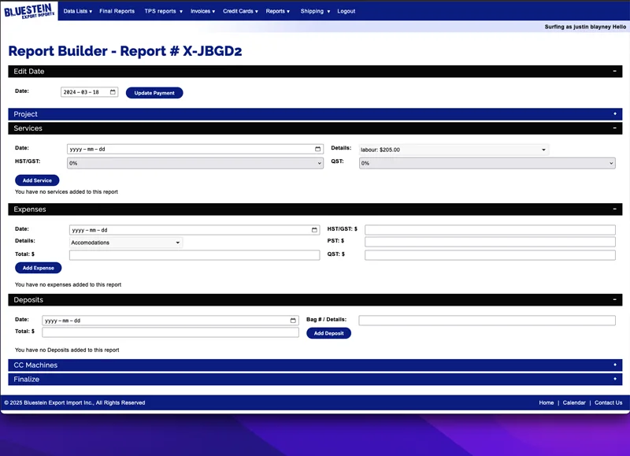Click the Add Expense button
Screen dimensions: 630x456
point(38,268)
